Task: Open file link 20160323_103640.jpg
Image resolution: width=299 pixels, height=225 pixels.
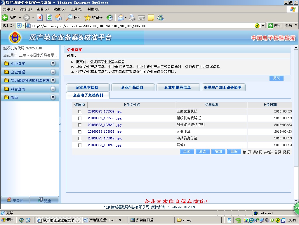Action: [x=105, y=125]
